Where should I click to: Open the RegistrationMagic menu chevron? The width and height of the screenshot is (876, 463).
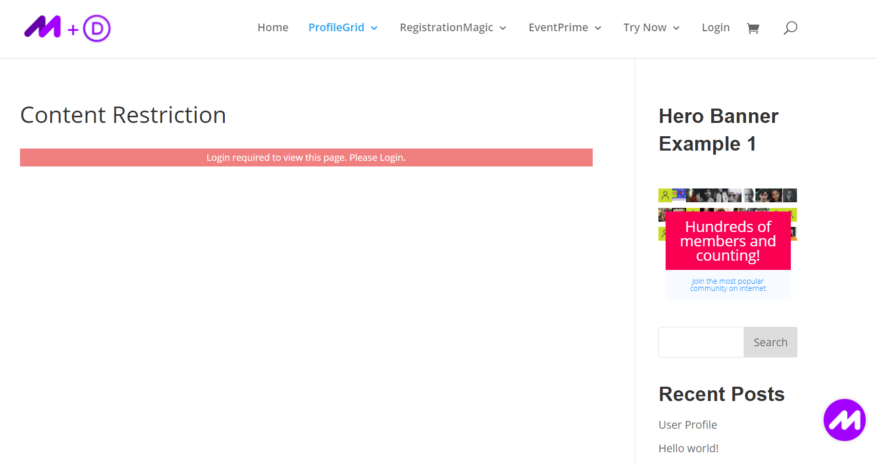502,28
